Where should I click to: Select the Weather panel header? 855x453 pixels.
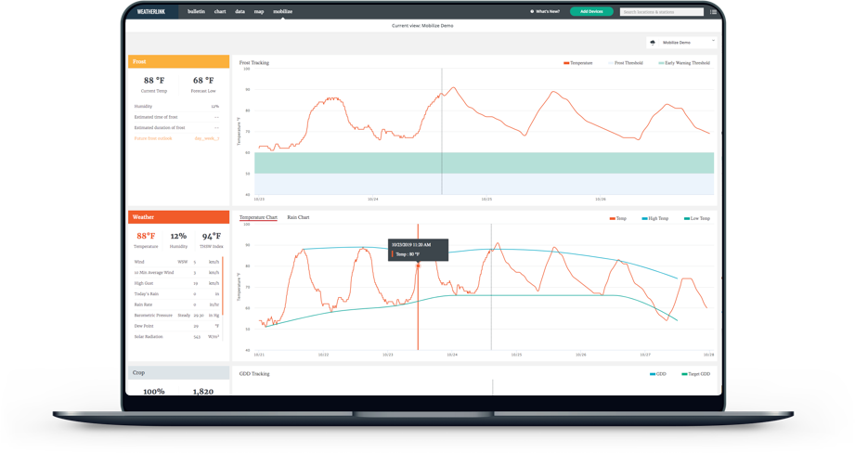[x=179, y=217]
